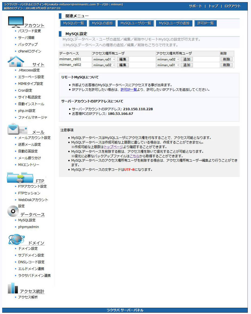
Task: Open サイト転送設定 in sidebar
Action: tap(29, 97)
